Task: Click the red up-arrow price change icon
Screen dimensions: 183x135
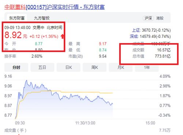Action: point(62,36)
